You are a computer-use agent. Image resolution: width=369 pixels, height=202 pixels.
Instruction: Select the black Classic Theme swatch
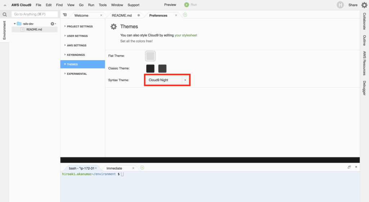(x=150, y=68)
